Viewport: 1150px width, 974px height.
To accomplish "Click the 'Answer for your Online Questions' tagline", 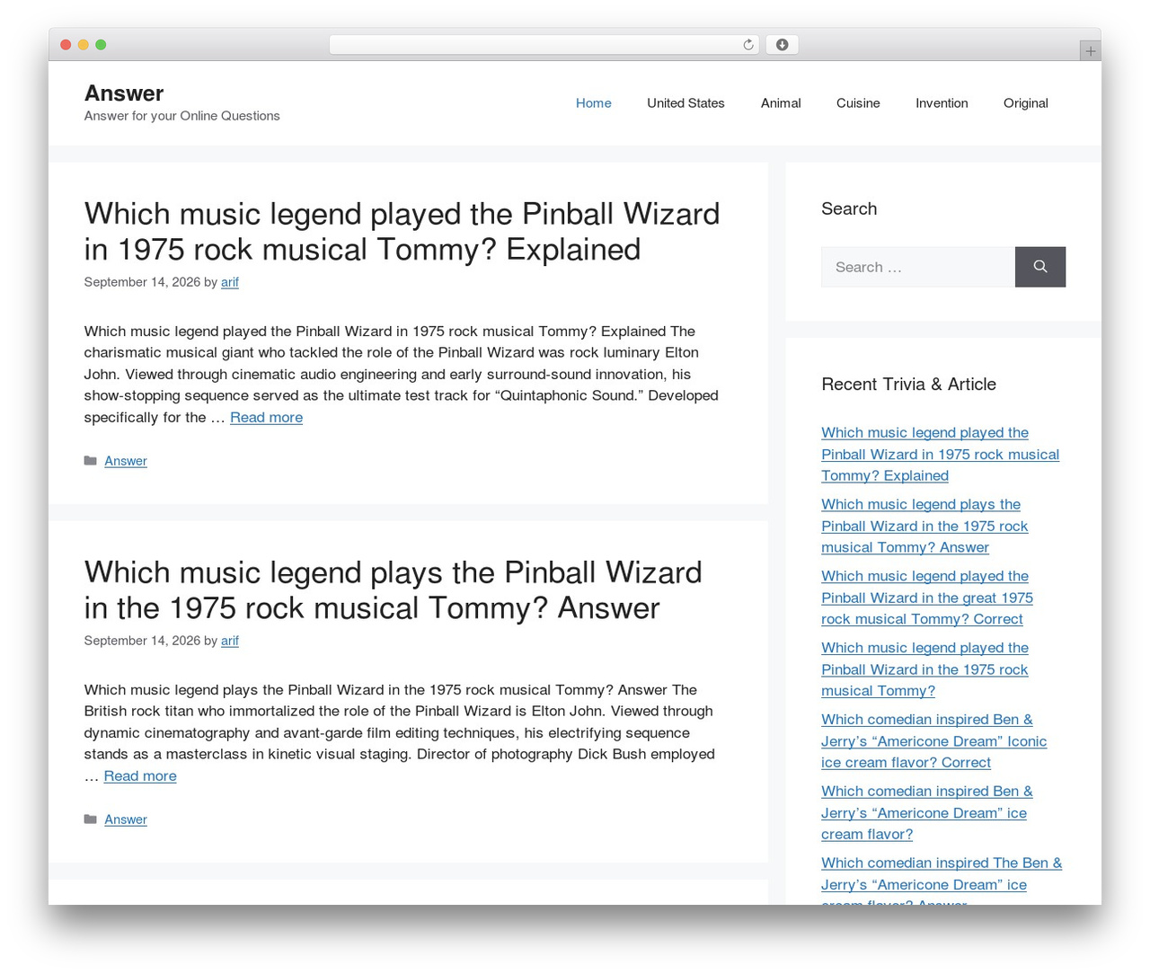I will click(181, 116).
